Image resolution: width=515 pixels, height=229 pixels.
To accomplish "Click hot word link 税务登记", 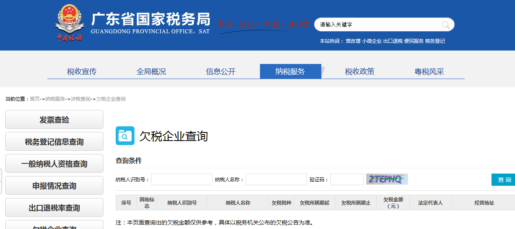I will [435, 41].
